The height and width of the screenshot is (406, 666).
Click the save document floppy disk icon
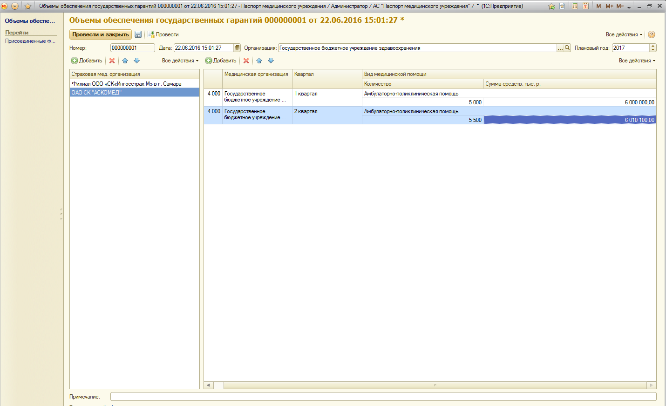[x=138, y=34]
